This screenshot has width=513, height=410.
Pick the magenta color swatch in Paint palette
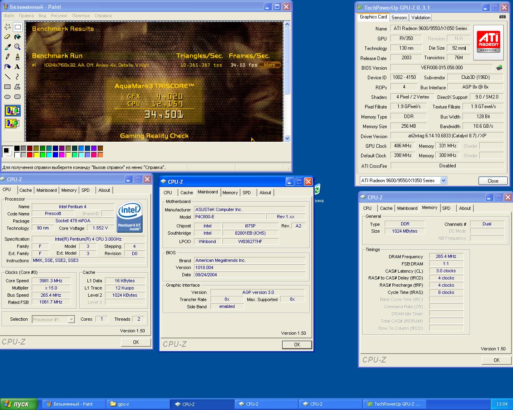coord(62,155)
